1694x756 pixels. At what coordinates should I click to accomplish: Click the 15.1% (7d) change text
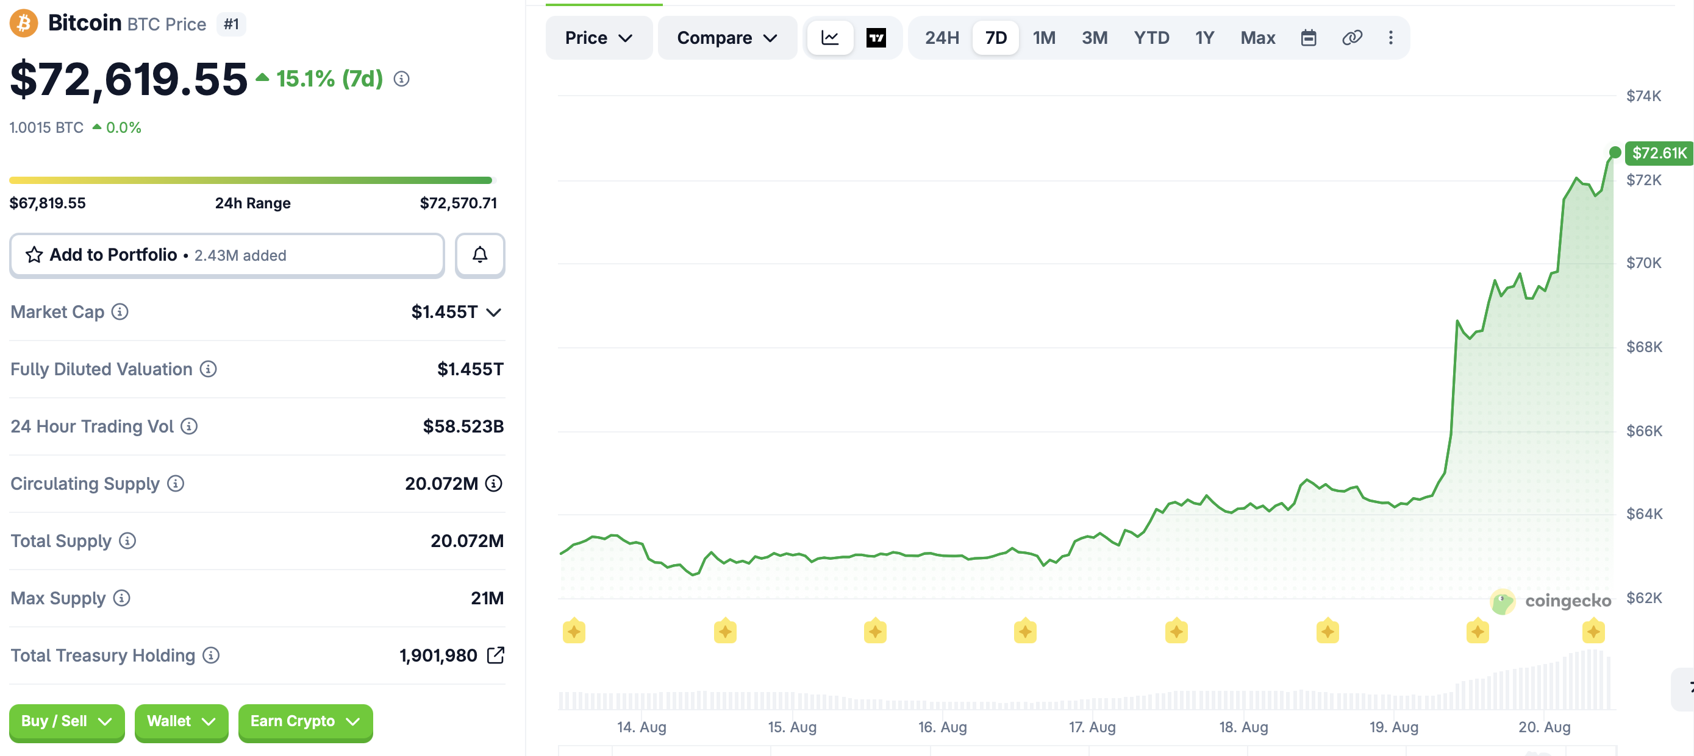[329, 79]
